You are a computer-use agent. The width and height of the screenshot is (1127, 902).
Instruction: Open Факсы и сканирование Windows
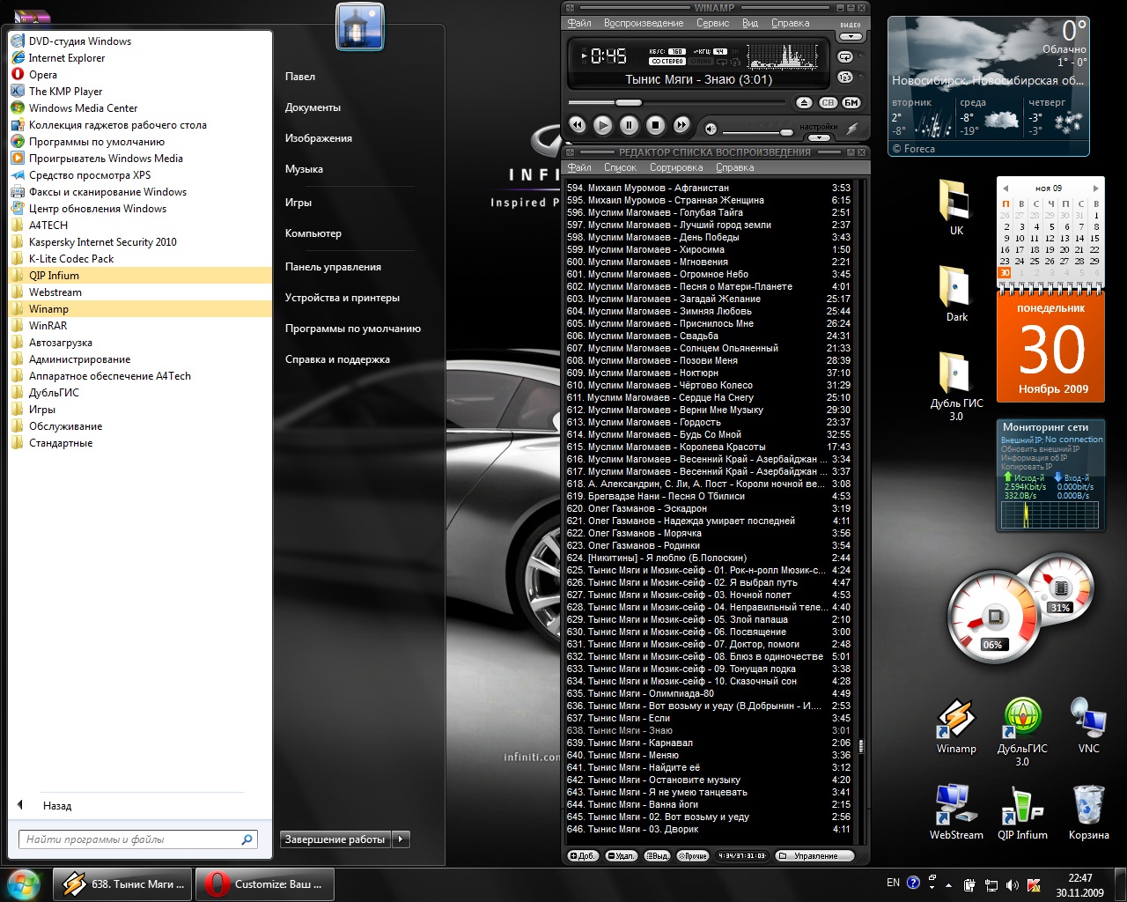pos(140,192)
